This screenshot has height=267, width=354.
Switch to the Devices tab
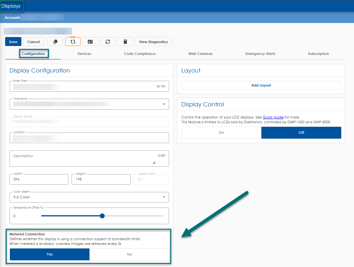coord(84,54)
